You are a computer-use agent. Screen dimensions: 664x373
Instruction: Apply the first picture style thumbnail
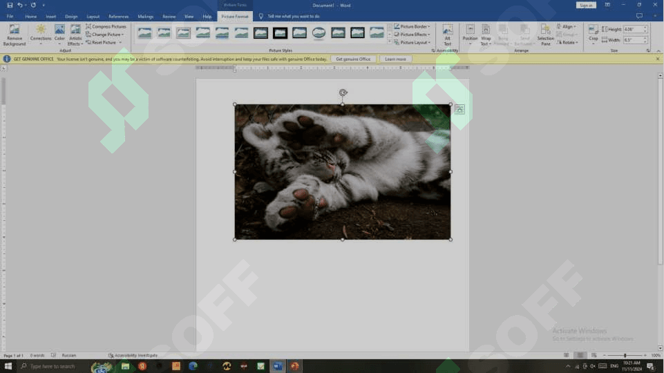[144, 32]
